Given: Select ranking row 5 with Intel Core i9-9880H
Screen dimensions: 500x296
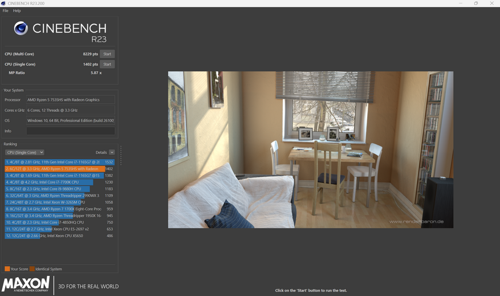Looking at the screenshot, I should (60, 189).
